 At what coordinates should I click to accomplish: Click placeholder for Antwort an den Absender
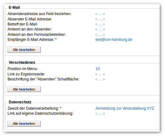[100, 29]
